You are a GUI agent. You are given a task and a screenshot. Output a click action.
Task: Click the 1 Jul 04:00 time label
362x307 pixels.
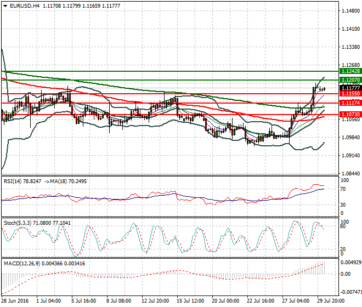click(x=49, y=301)
